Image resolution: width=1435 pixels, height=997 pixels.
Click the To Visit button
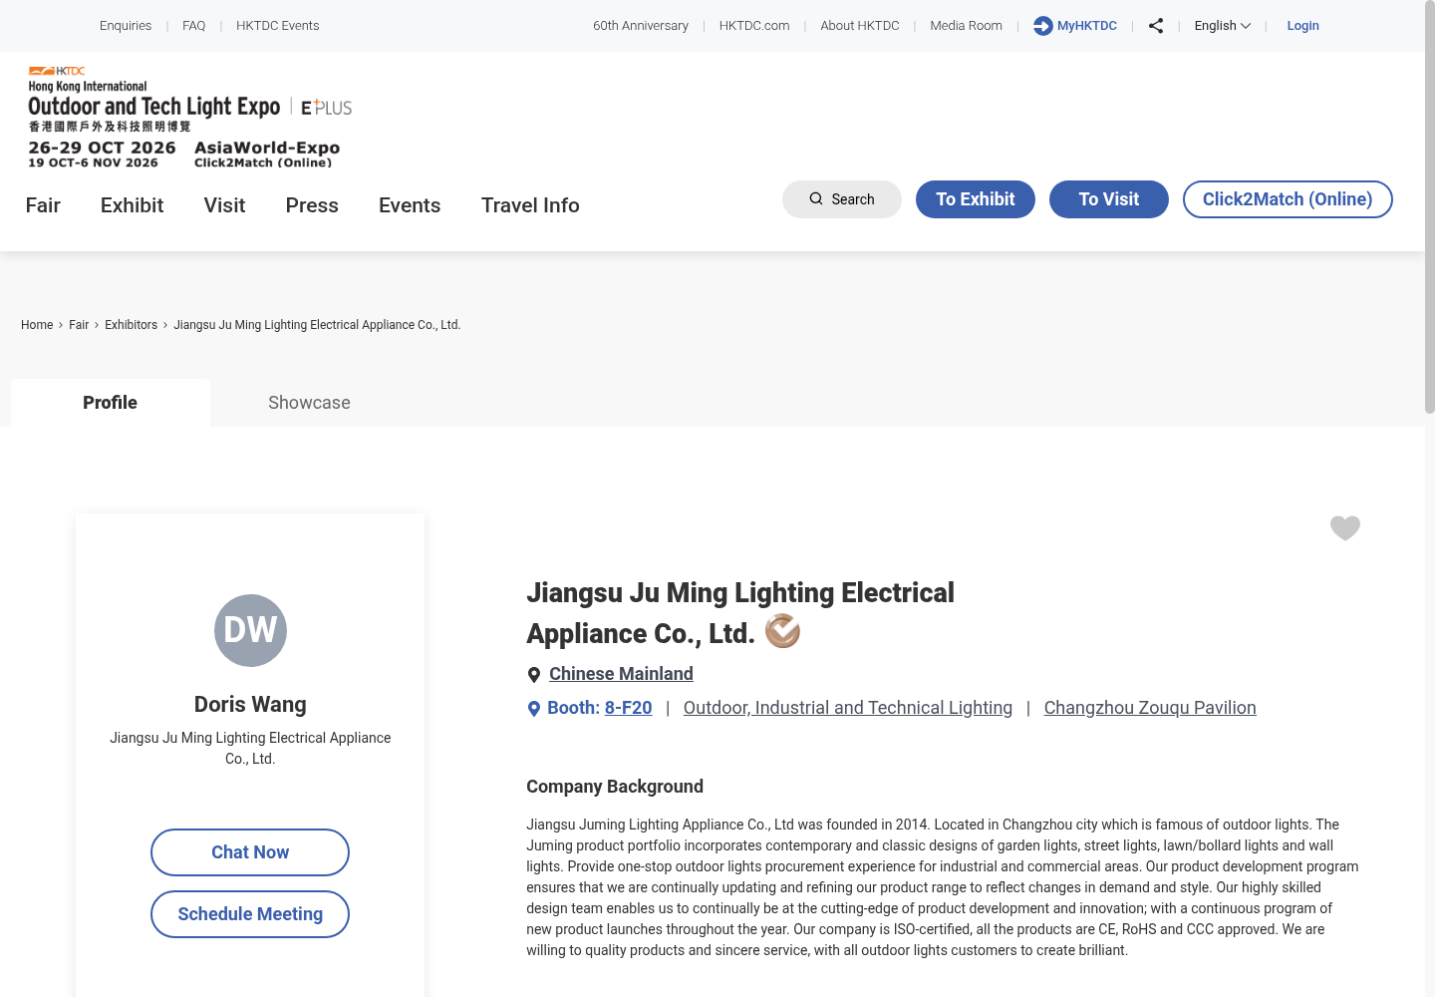(x=1109, y=199)
